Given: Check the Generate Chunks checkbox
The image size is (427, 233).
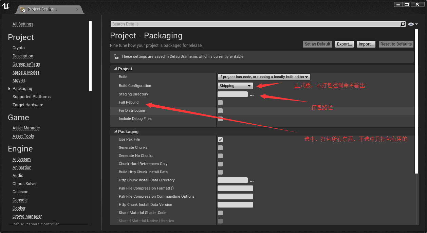Looking at the screenshot, I should coord(220,147).
